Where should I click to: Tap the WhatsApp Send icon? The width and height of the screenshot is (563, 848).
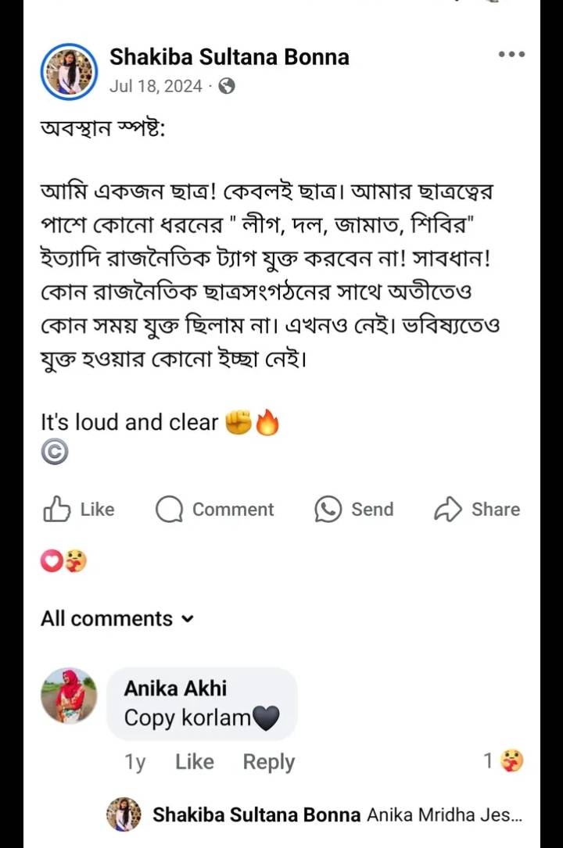pos(328,510)
